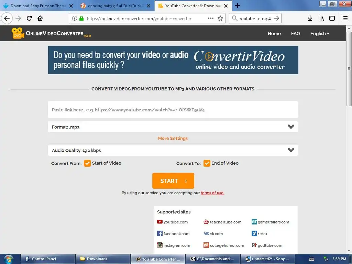Click the vk.com site icon
The width and height of the screenshot is (352, 264).
point(206,233)
